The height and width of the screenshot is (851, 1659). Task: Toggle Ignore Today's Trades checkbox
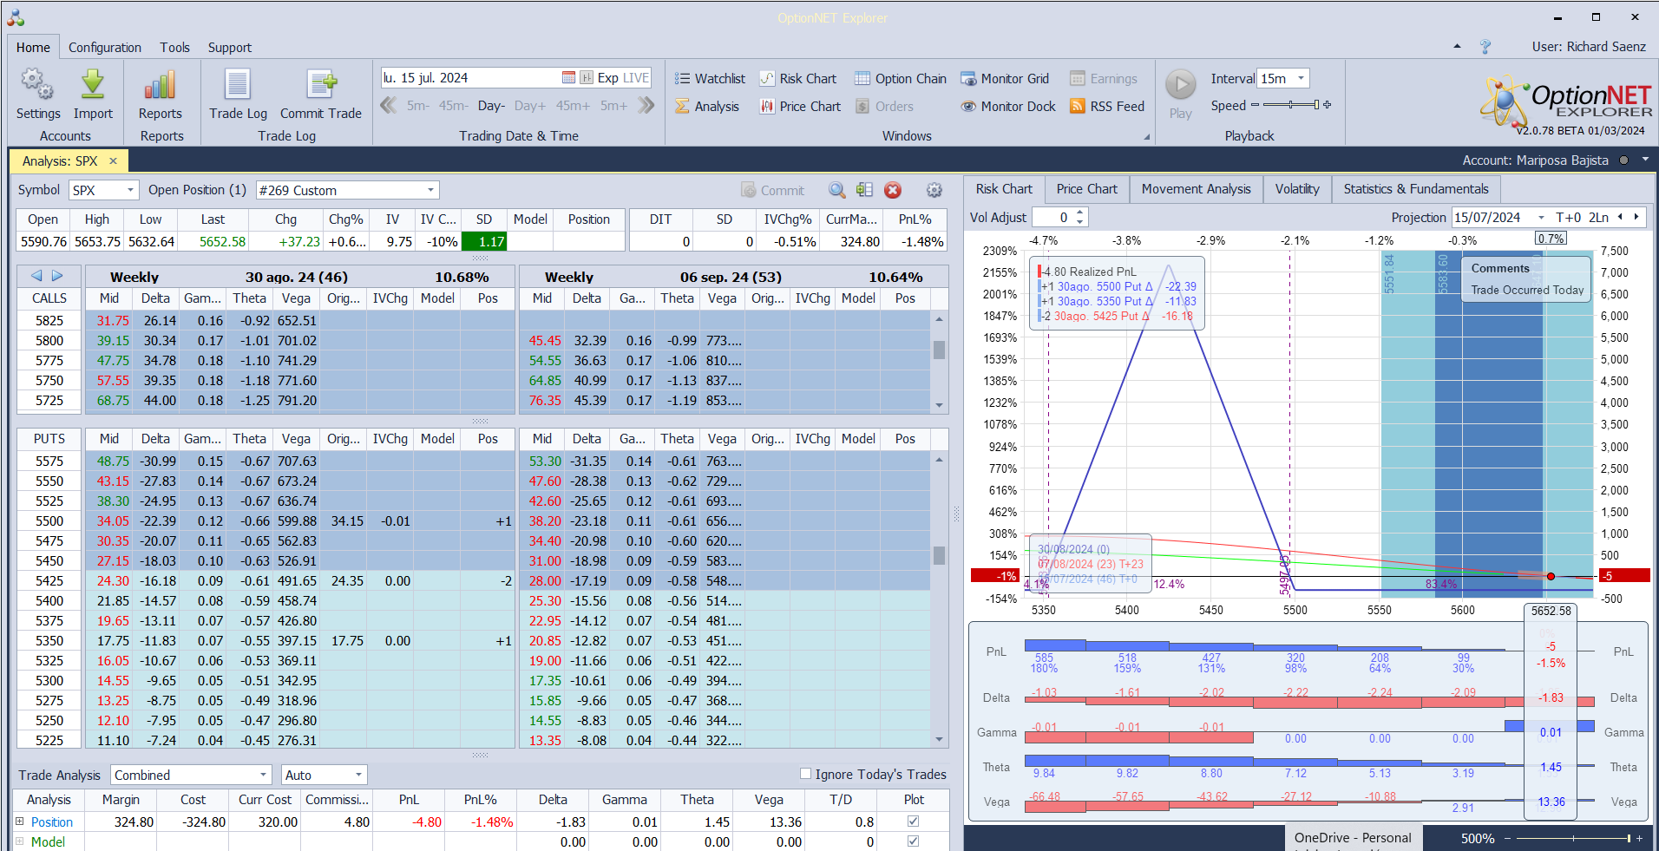[x=805, y=774]
